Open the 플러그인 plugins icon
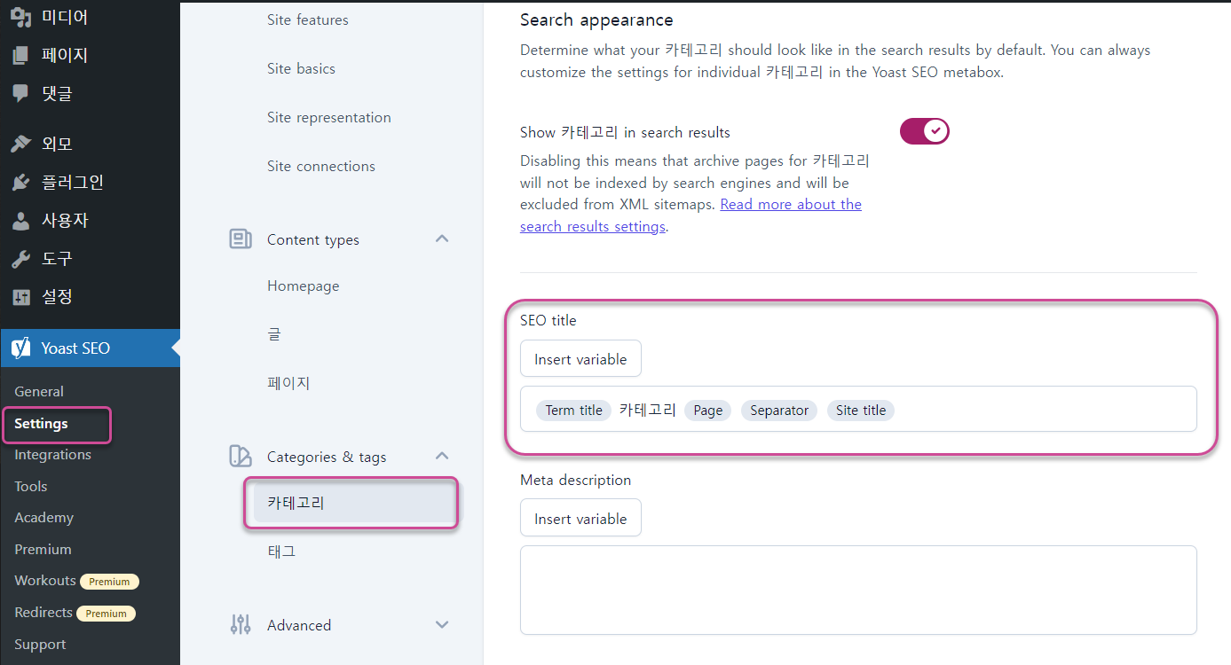The image size is (1231, 665). click(21, 182)
